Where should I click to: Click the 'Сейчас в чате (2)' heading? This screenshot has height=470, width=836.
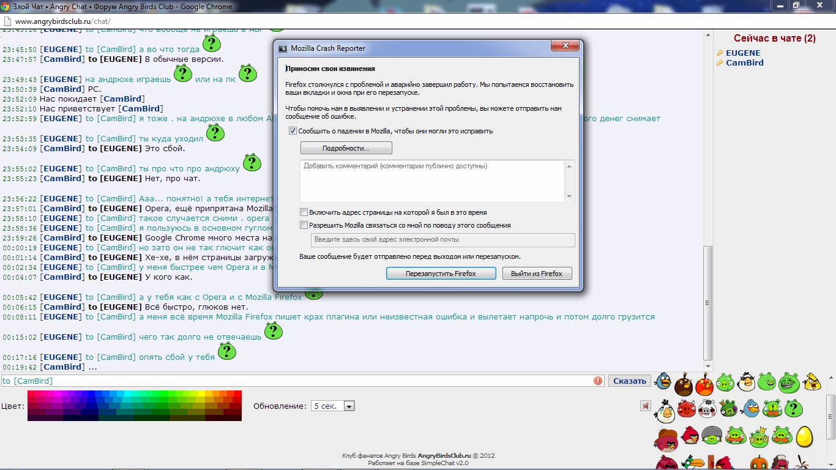pyautogui.click(x=775, y=39)
